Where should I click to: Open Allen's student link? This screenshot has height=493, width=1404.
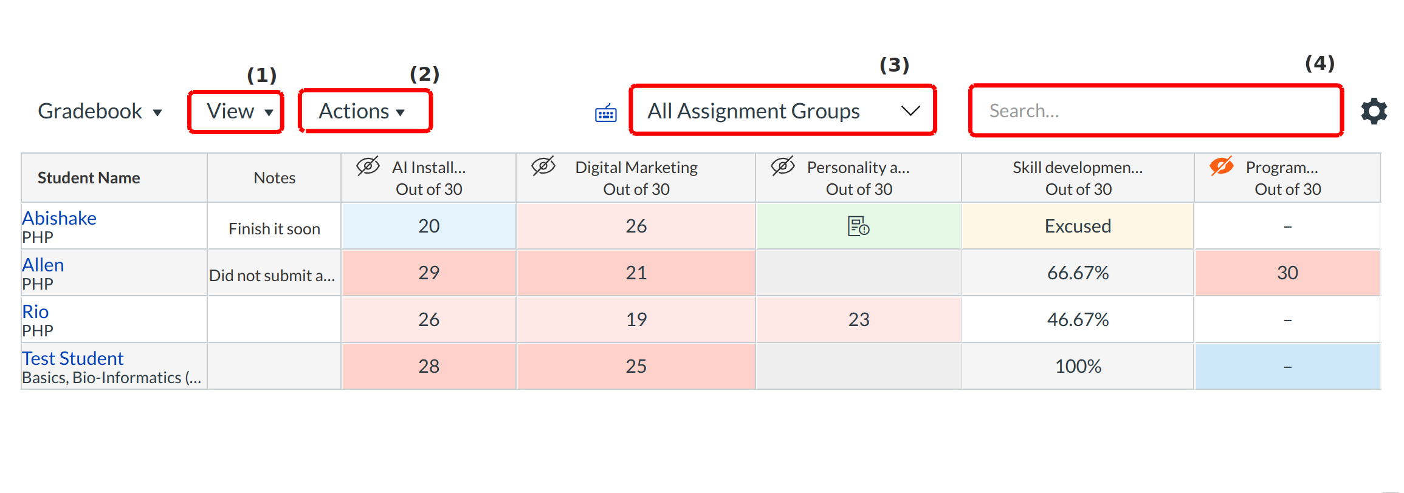[x=43, y=265]
